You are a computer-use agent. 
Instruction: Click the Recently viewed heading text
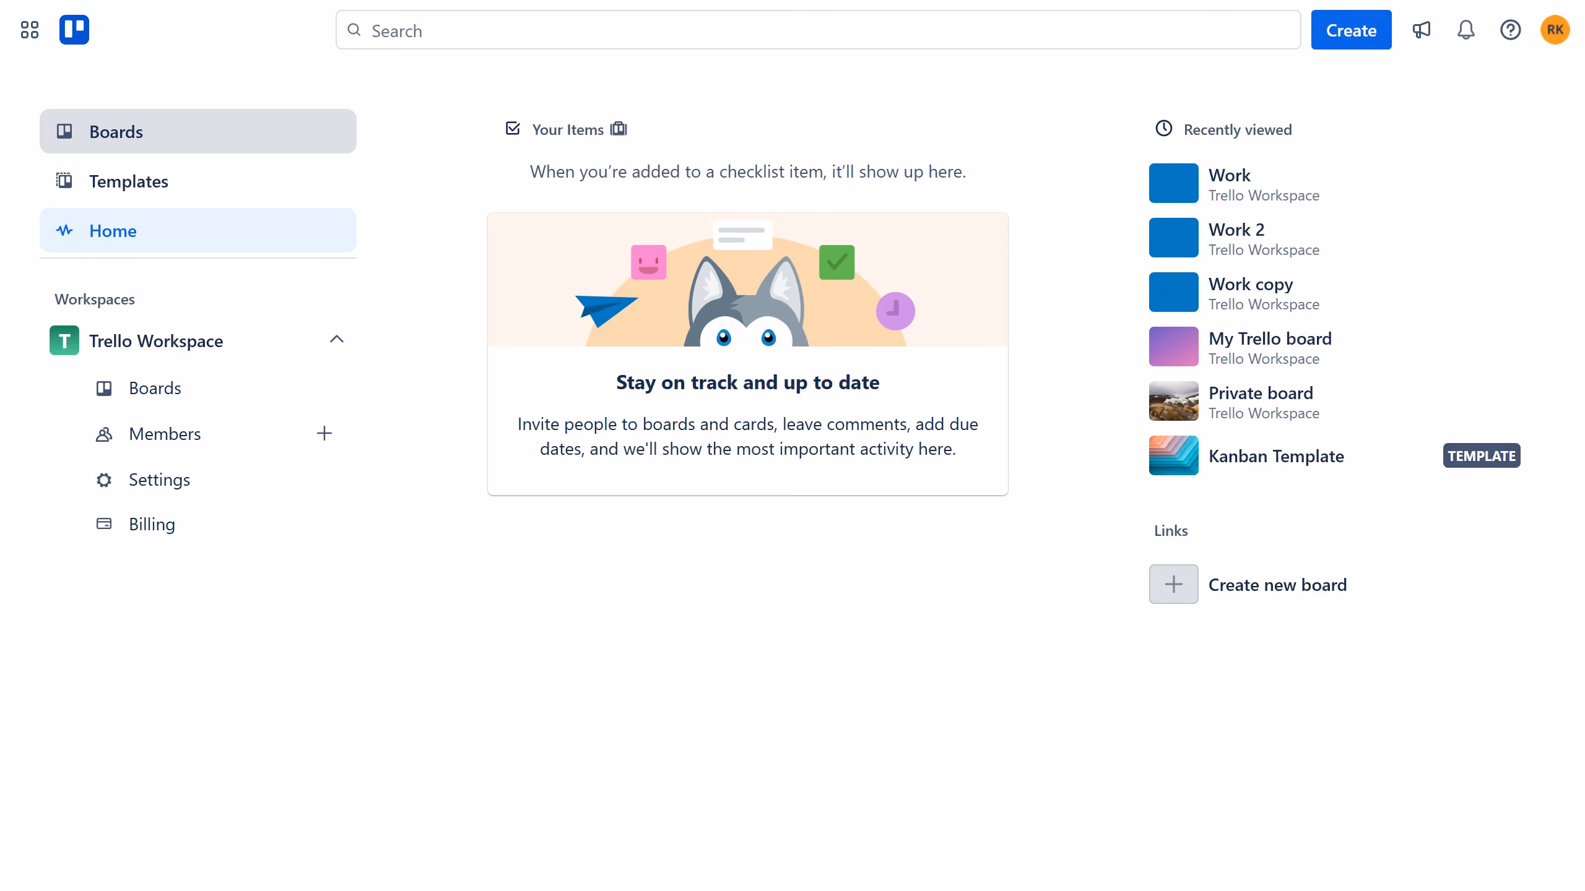tap(1238, 129)
